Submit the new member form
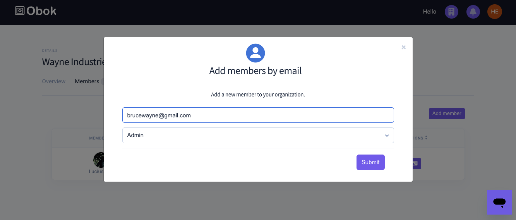The image size is (516, 220). (x=370, y=162)
